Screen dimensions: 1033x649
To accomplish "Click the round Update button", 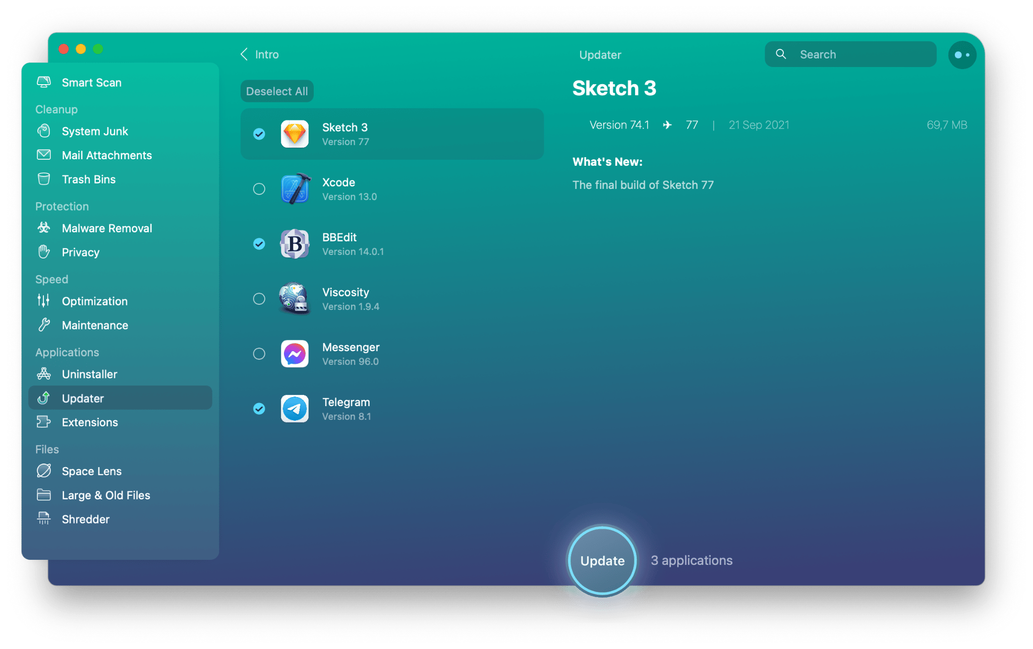I will [x=602, y=560].
